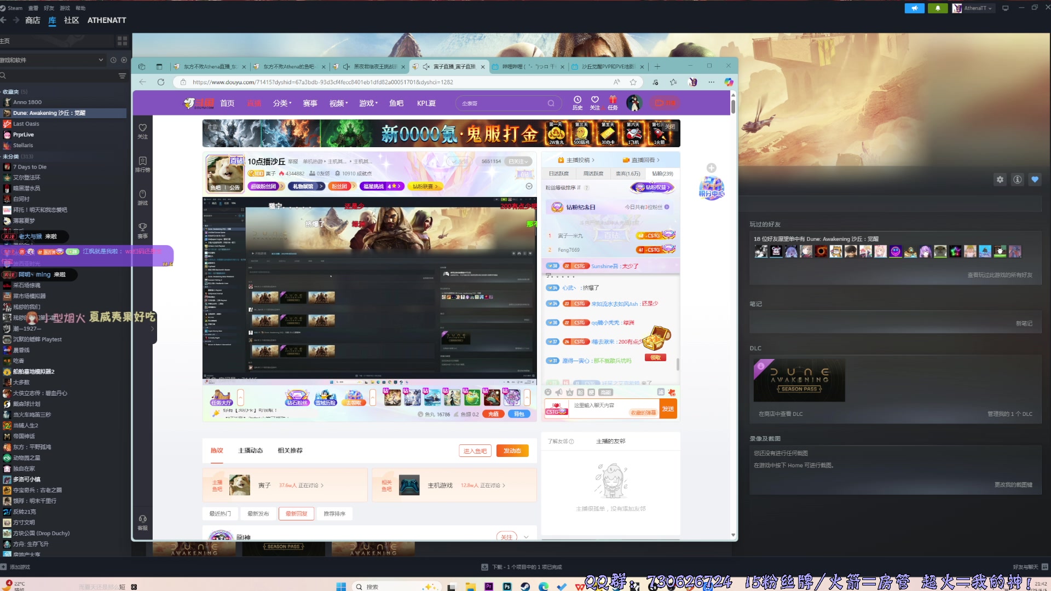Click Steam game settings gear icon
1051x591 pixels.
click(x=1000, y=179)
